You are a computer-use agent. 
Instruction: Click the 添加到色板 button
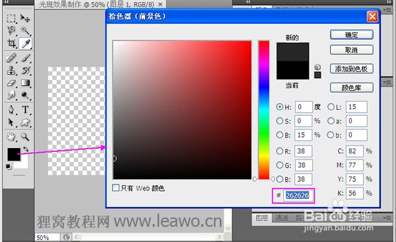(352, 69)
